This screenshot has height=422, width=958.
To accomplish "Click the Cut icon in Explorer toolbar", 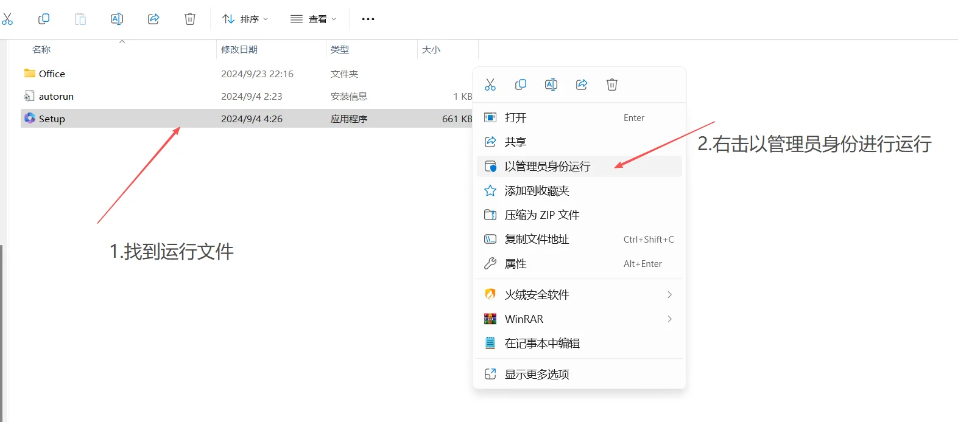I will (7, 19).
